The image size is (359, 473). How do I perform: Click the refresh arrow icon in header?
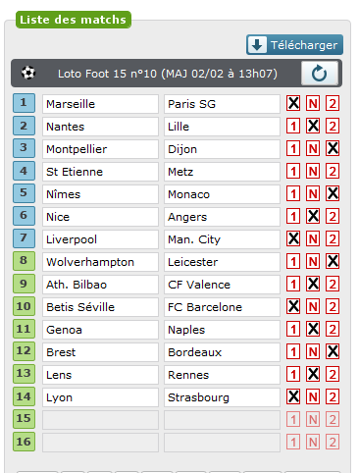pyautogui.click(x=320, y=74)
